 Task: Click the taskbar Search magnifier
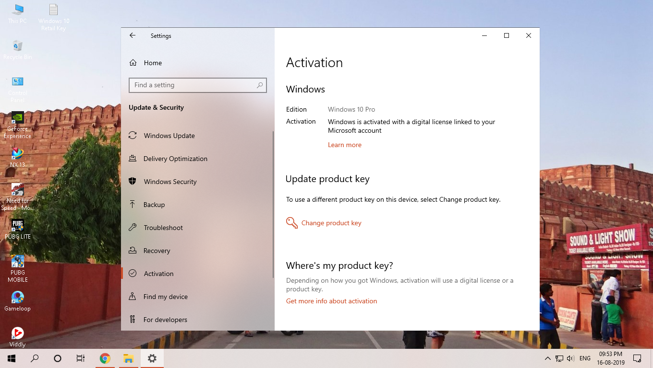[35, 358]
